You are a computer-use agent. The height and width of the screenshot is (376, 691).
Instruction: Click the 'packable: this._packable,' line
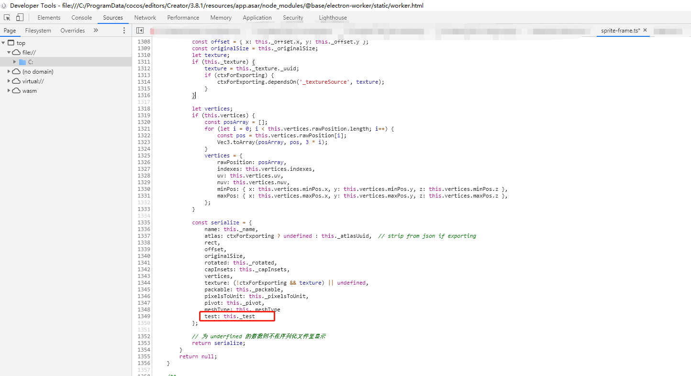click(244, 289)
